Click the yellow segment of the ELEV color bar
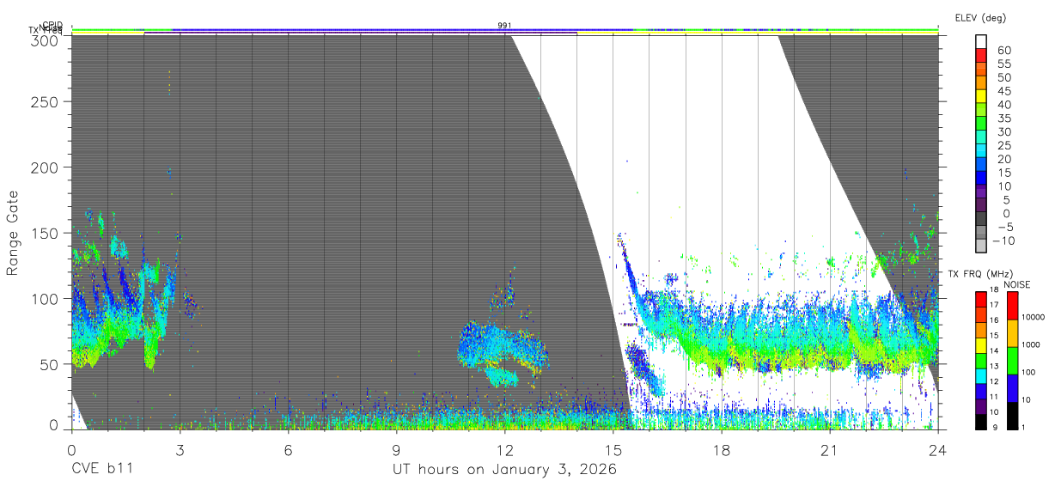The width and height of the screenshot is (1055, 487). (981, 95)
